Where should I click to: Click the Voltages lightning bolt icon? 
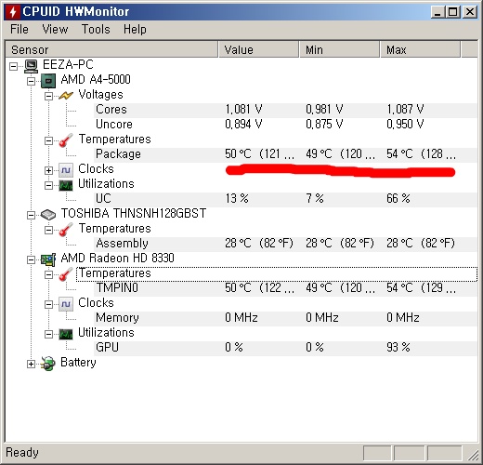[66, 96]
